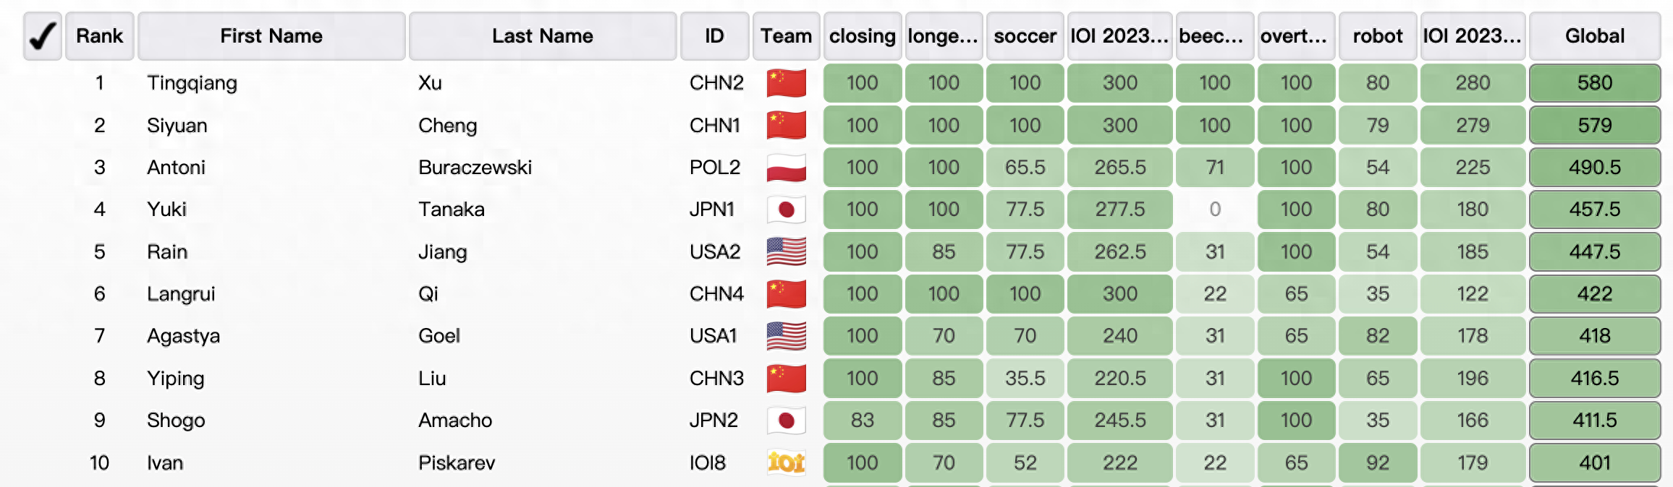Sort by the Rank column header
Screen dimensions: 1673x487
[x=100, y=36]
